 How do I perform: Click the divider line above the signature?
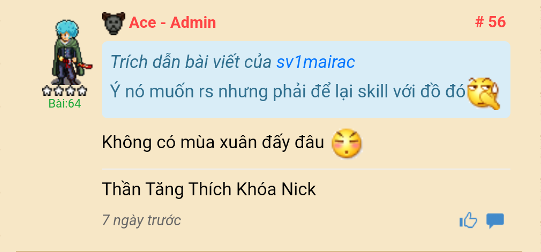pyautogui.click(x=306, y=169)
